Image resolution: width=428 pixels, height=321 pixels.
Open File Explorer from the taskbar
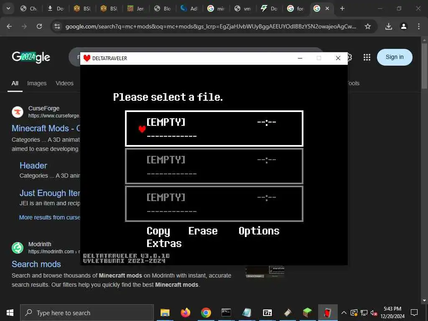pos(165,313)
